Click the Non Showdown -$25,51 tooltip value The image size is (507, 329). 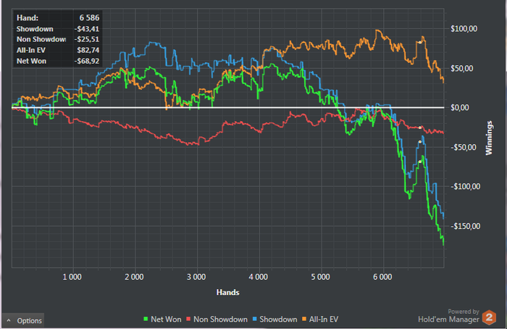tap(87, 39)
